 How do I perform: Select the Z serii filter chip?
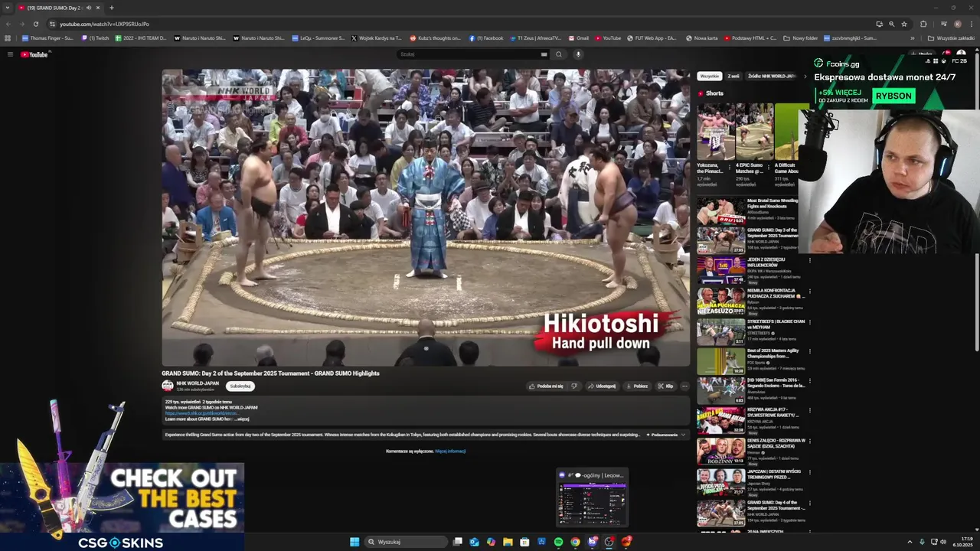pyautogui.click(x=733, y=77)
